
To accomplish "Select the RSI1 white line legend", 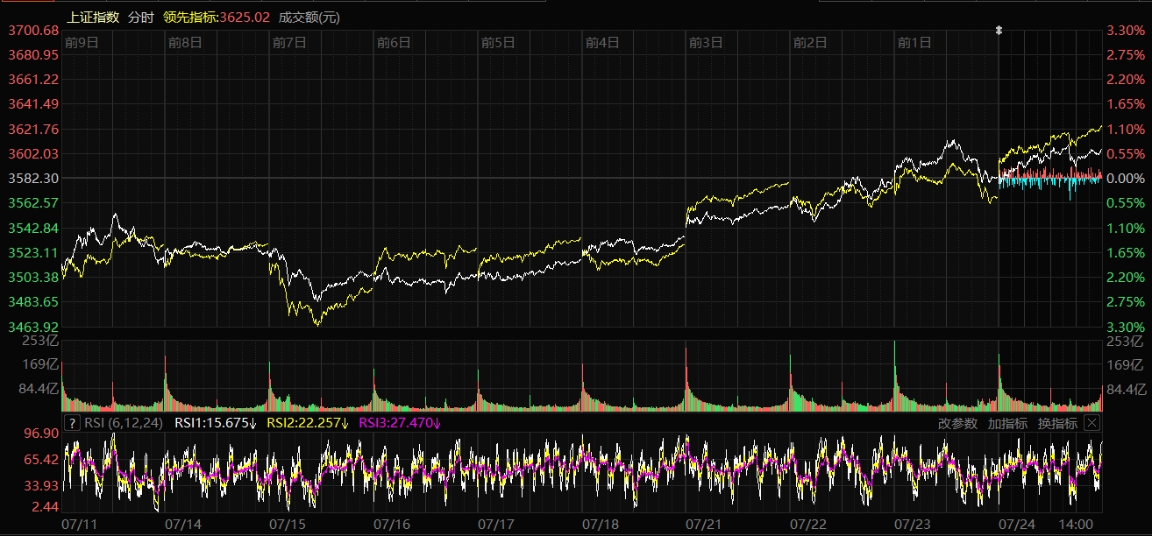I will point(215,423).
